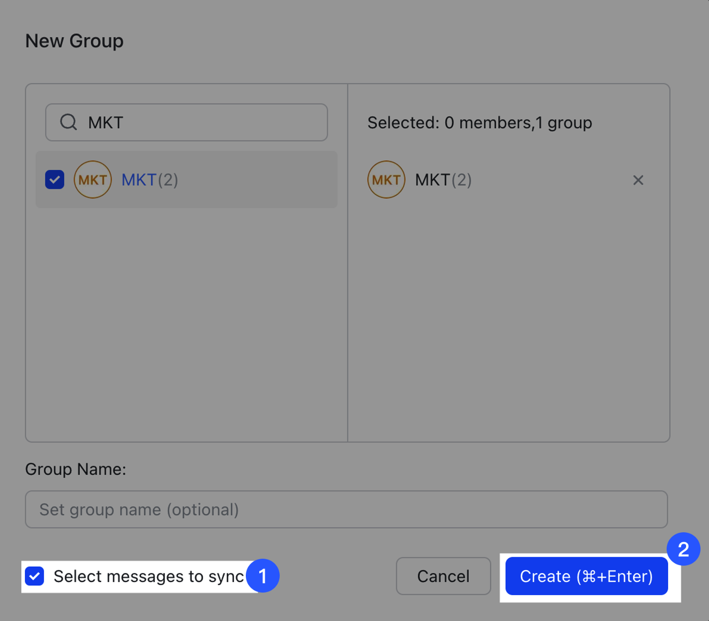709x621 pixels.
Task: Click the search magnifier icon
Action: 68,122
